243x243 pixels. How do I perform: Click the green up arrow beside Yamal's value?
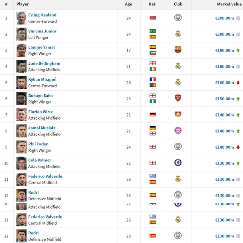point(238,50)
